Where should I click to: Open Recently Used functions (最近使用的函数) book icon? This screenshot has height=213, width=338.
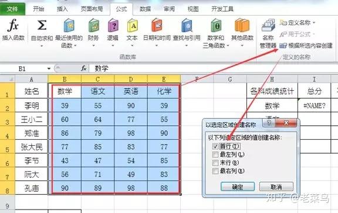[69, 25]
